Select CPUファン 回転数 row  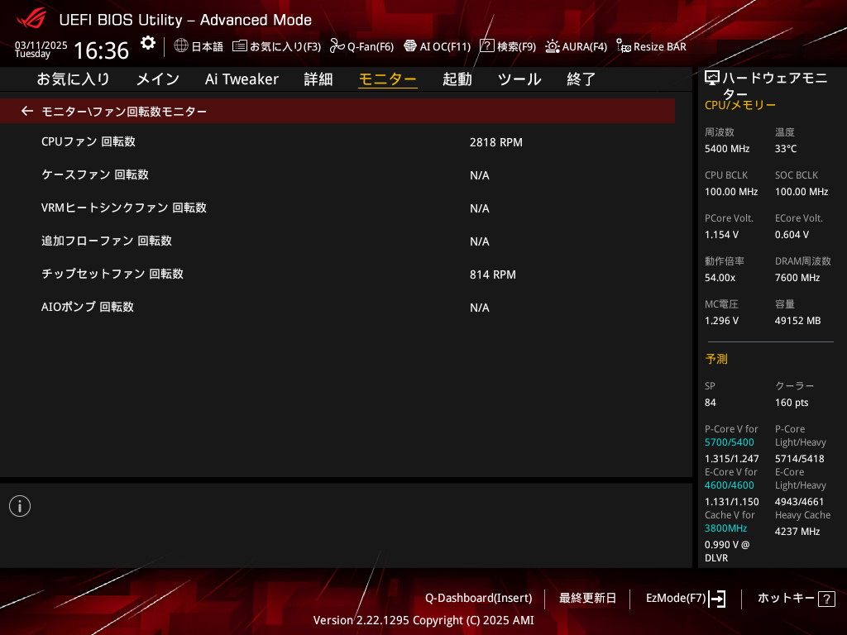[x=337, y=142]
